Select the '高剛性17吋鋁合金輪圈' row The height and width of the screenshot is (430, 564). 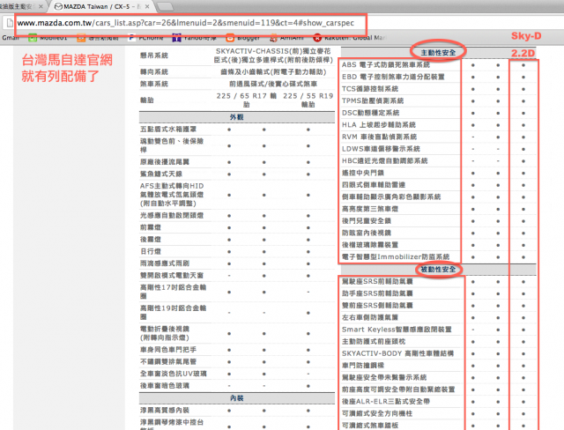point(237,292)
